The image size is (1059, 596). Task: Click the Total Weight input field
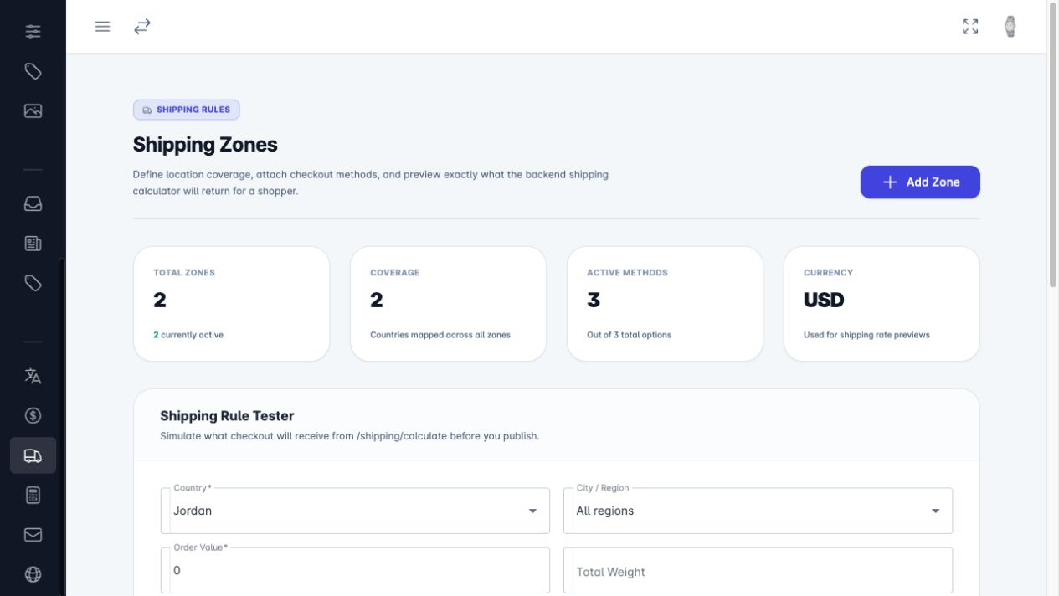point(758,571)
